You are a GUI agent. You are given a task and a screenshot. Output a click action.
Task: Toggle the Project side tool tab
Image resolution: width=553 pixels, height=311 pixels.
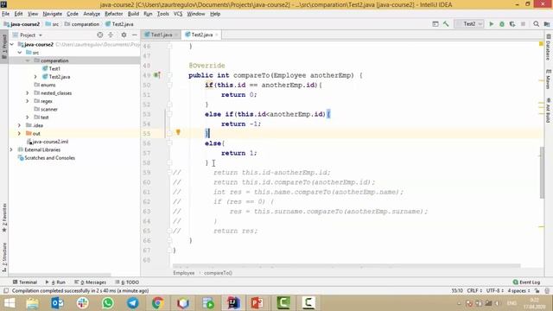[x=4, y=48]
